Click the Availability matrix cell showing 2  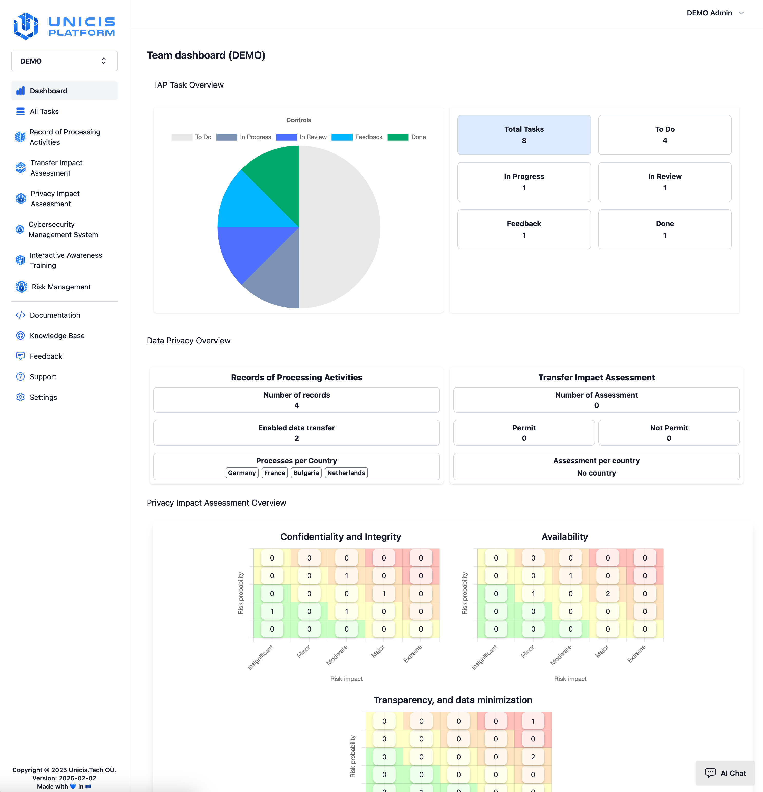(608, 594)
